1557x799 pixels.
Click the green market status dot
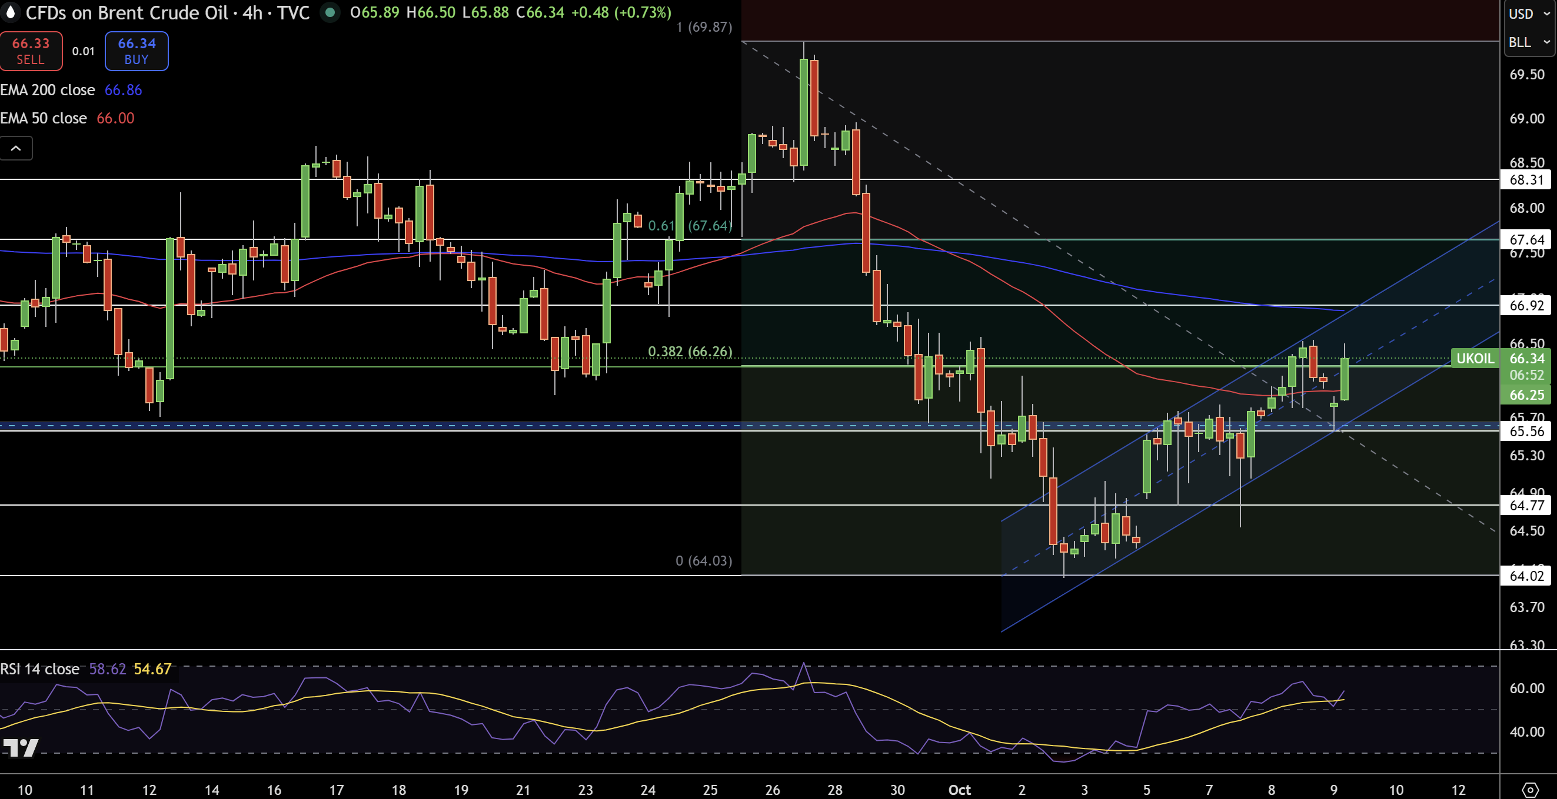coord(330,12)
